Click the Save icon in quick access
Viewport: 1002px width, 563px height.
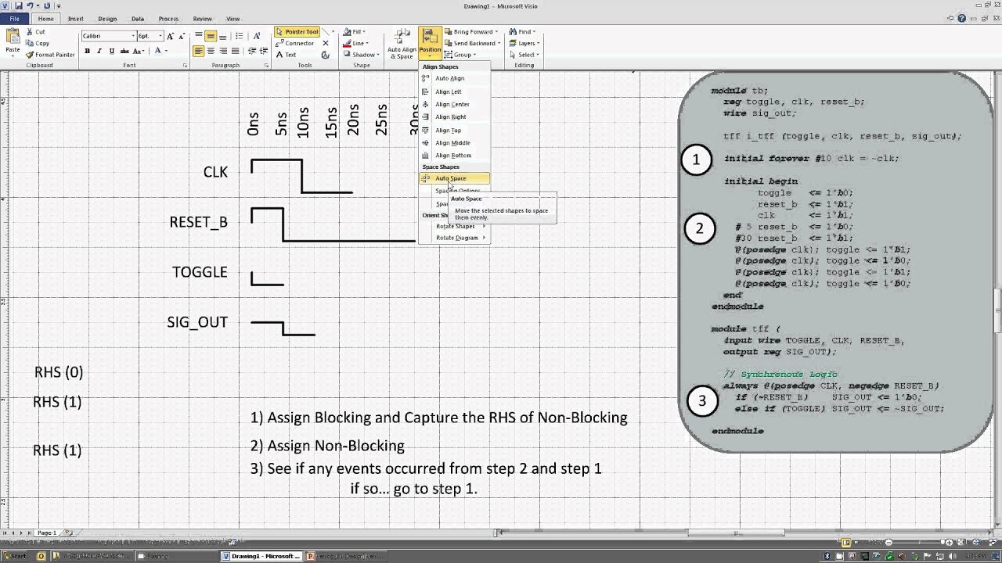[19, 5]
